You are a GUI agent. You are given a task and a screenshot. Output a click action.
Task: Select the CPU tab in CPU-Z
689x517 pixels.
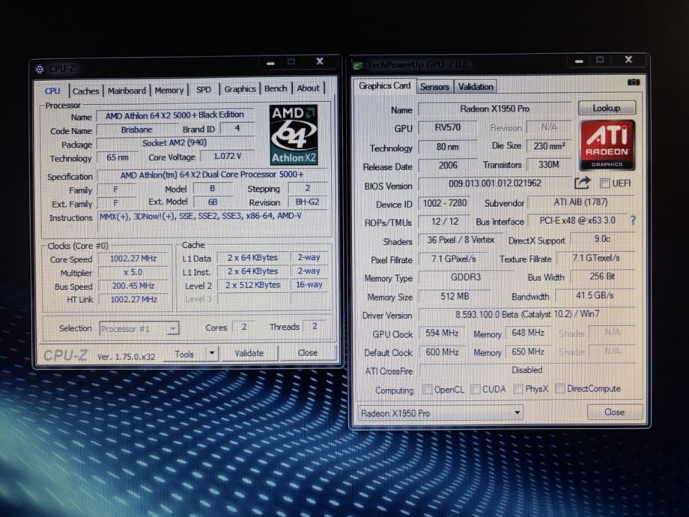[52, 91]
